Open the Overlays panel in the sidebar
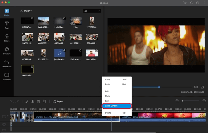 tap(7, 51)
